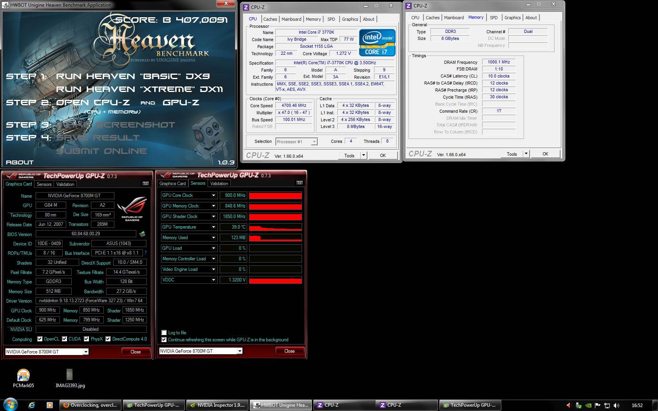Open VDDC sensor dropdown
The height and width of the screenshot is (411, 658).
point(213,280)
